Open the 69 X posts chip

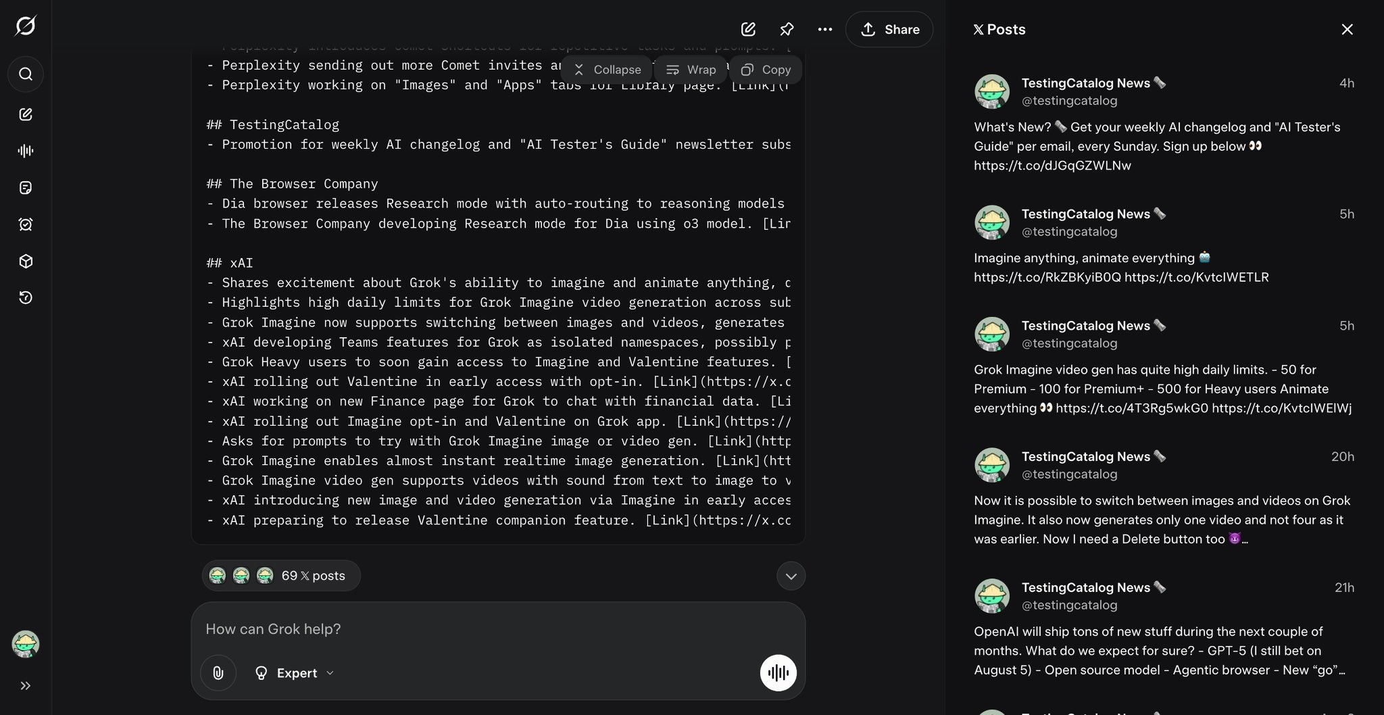(x=281, y=576)
